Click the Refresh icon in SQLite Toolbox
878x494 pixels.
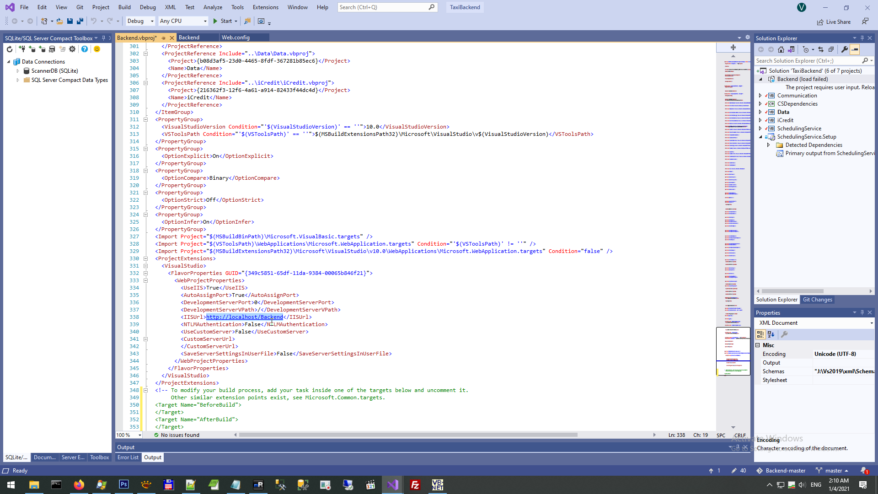(10, 49)
